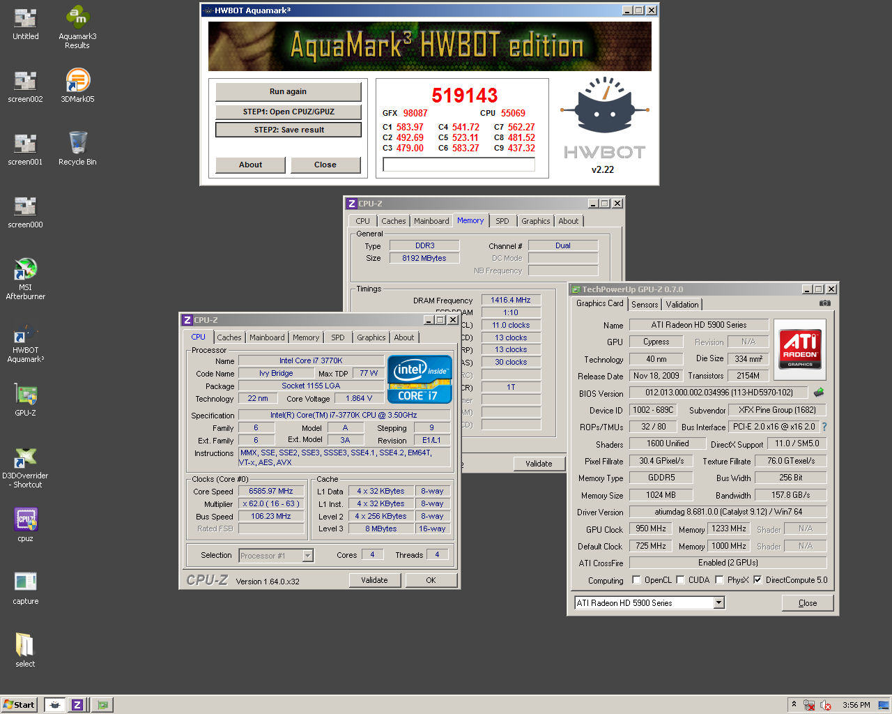
Task: Select the screen002 desktop file
Action: click(26, 86)
